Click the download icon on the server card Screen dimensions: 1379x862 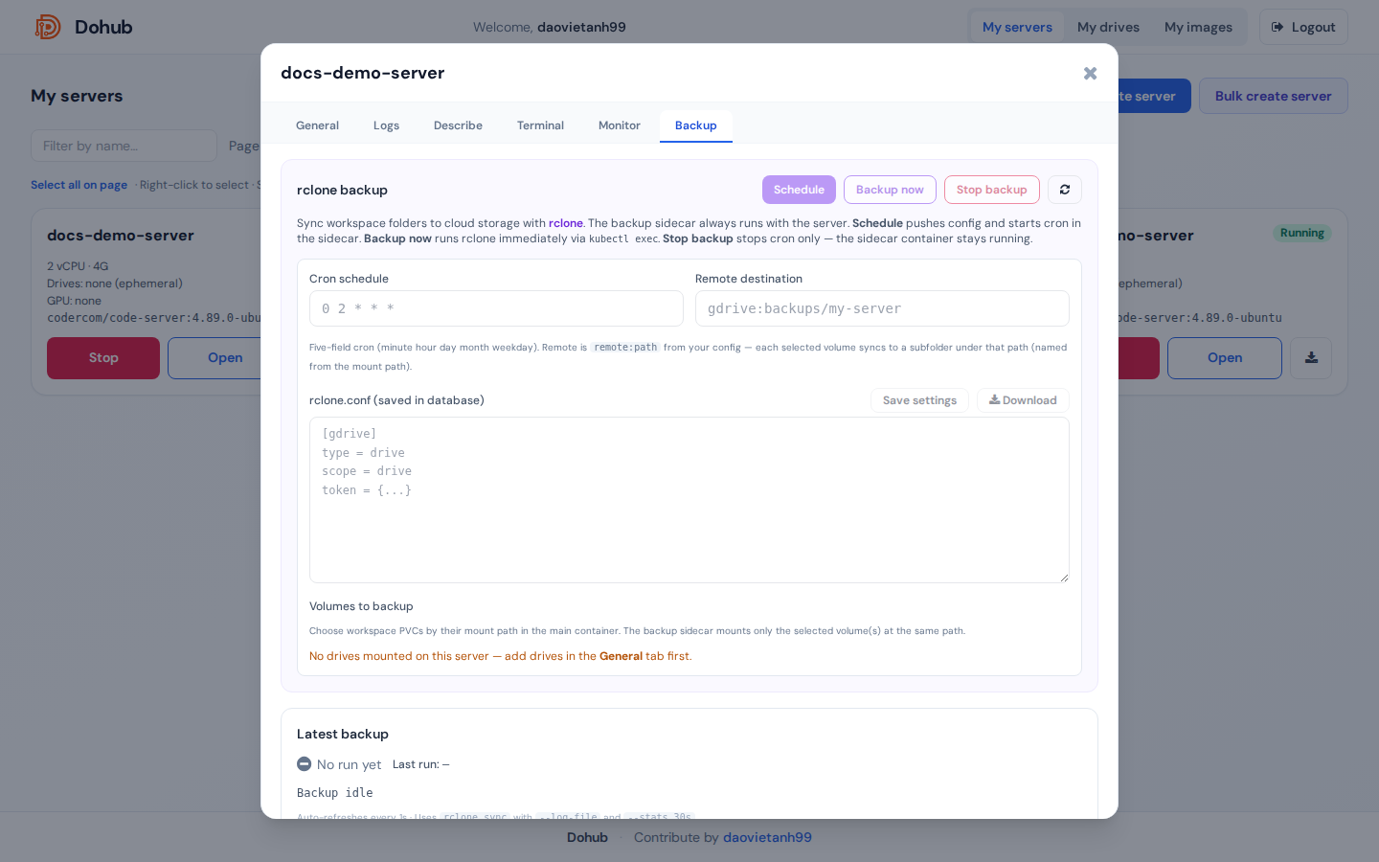1311,358
